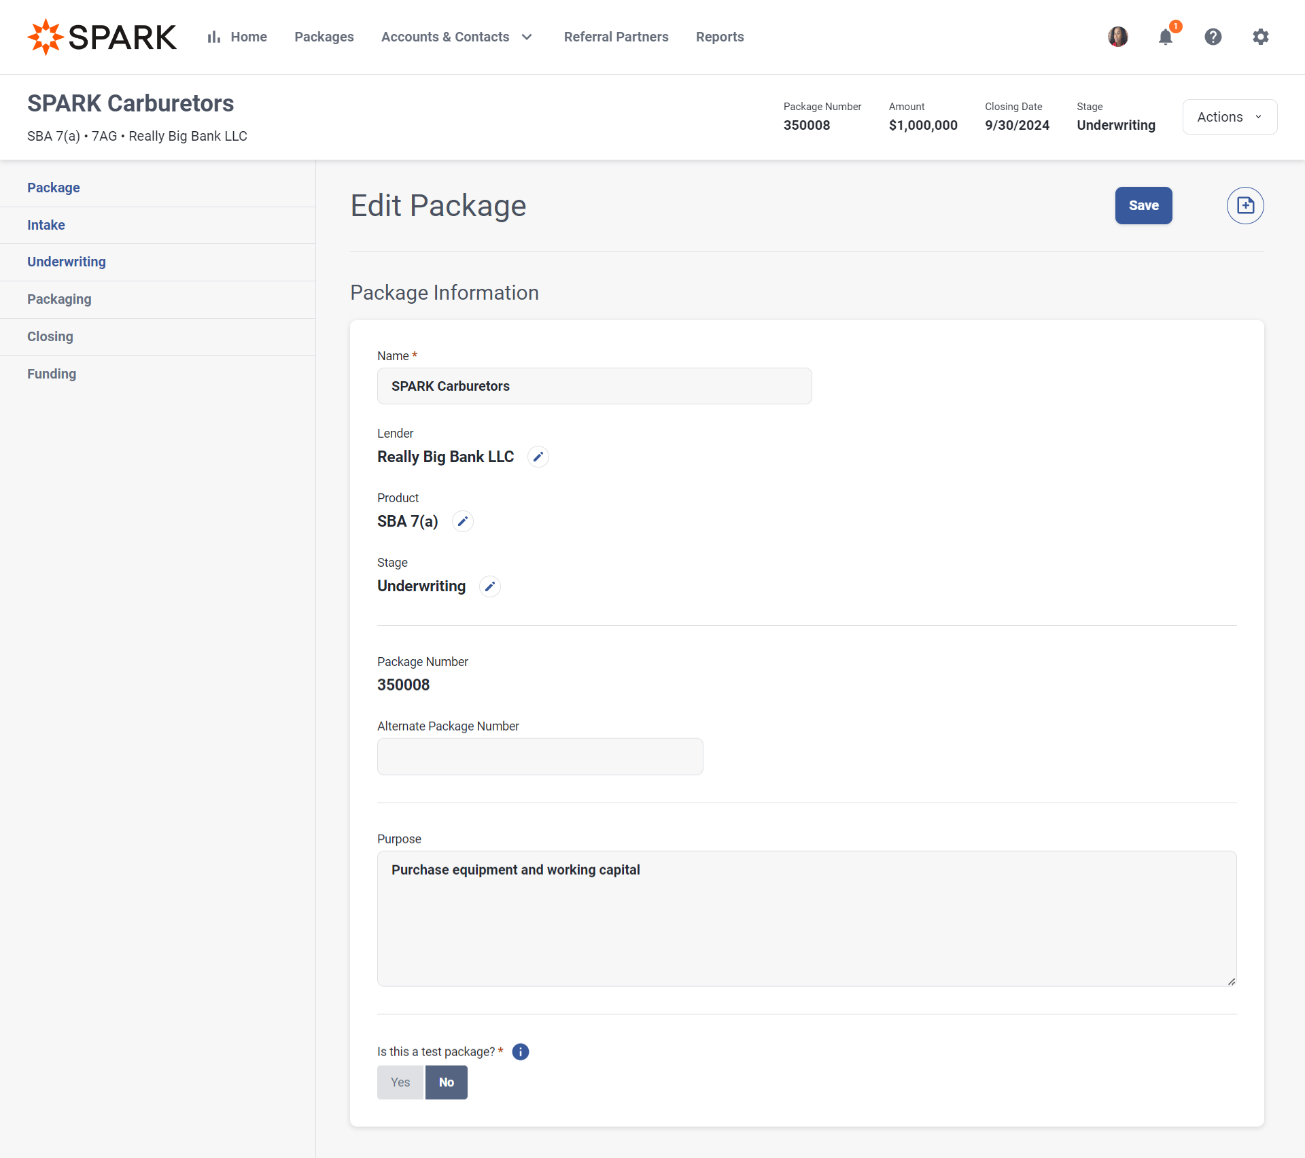Select Yes for test package
This screenshot has width=1305, height=1158.
[400, 1082]
